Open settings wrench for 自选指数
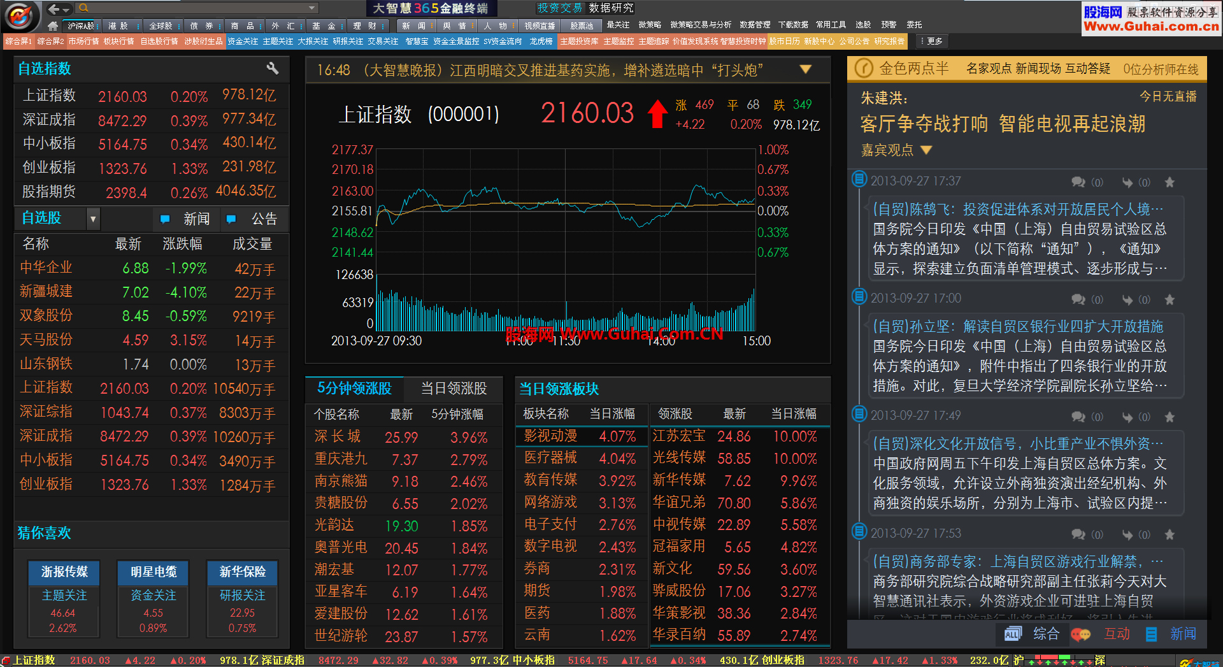This screenshot has width=1223, height=667. click(272, 68)
